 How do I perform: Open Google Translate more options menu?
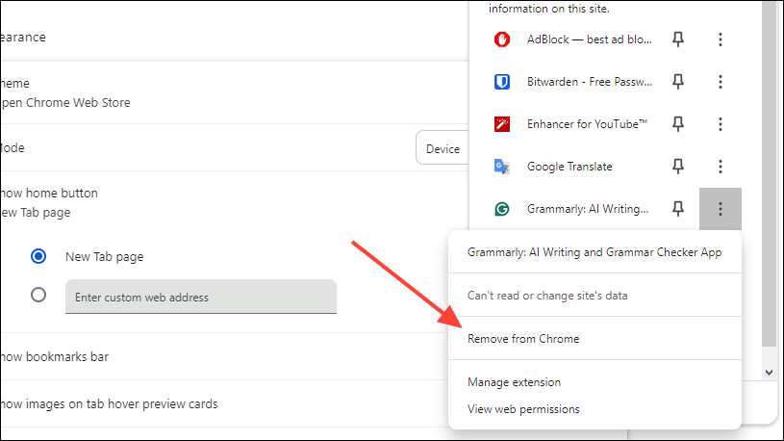[720, 167]
